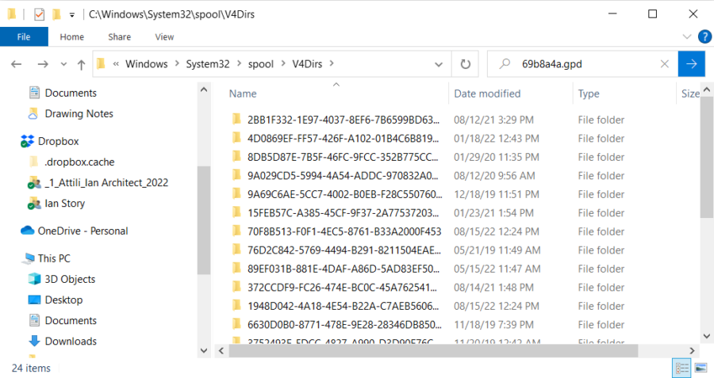Click spool in the address breadcrumb
Image resolution: width=714 pixels, height=378 pixels.
(260, 64)
